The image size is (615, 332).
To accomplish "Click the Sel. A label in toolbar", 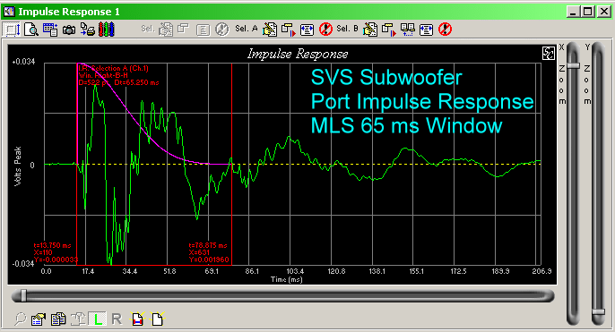I will point(247,29).
